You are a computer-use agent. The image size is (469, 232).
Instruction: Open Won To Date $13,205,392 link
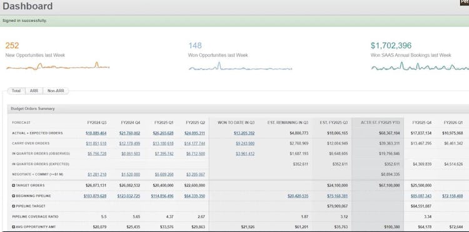244,133
